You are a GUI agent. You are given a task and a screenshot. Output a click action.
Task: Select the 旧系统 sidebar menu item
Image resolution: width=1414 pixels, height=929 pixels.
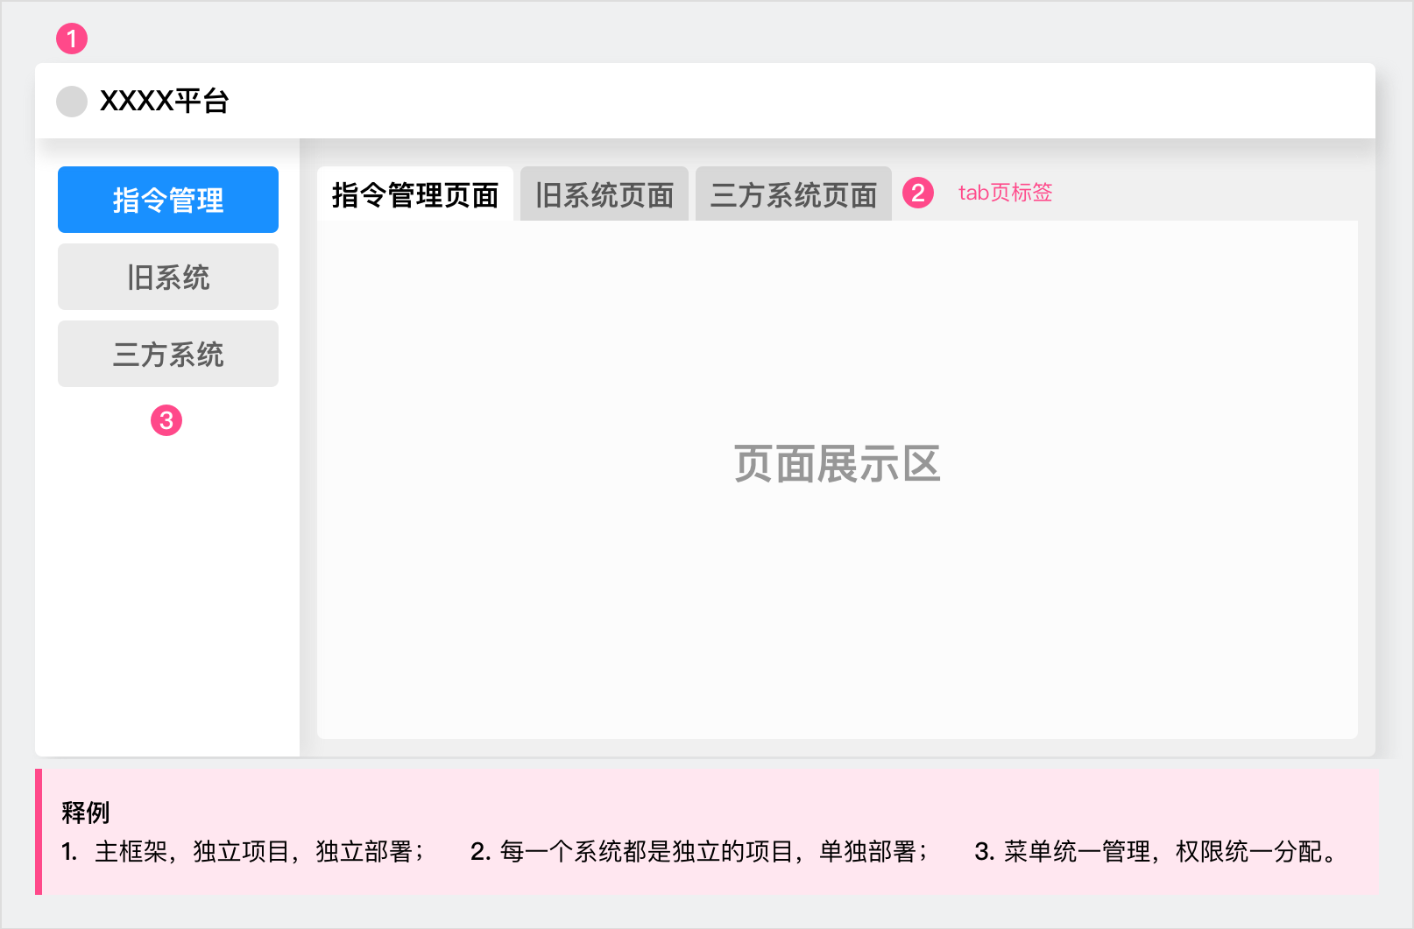(x=167, y=277)
